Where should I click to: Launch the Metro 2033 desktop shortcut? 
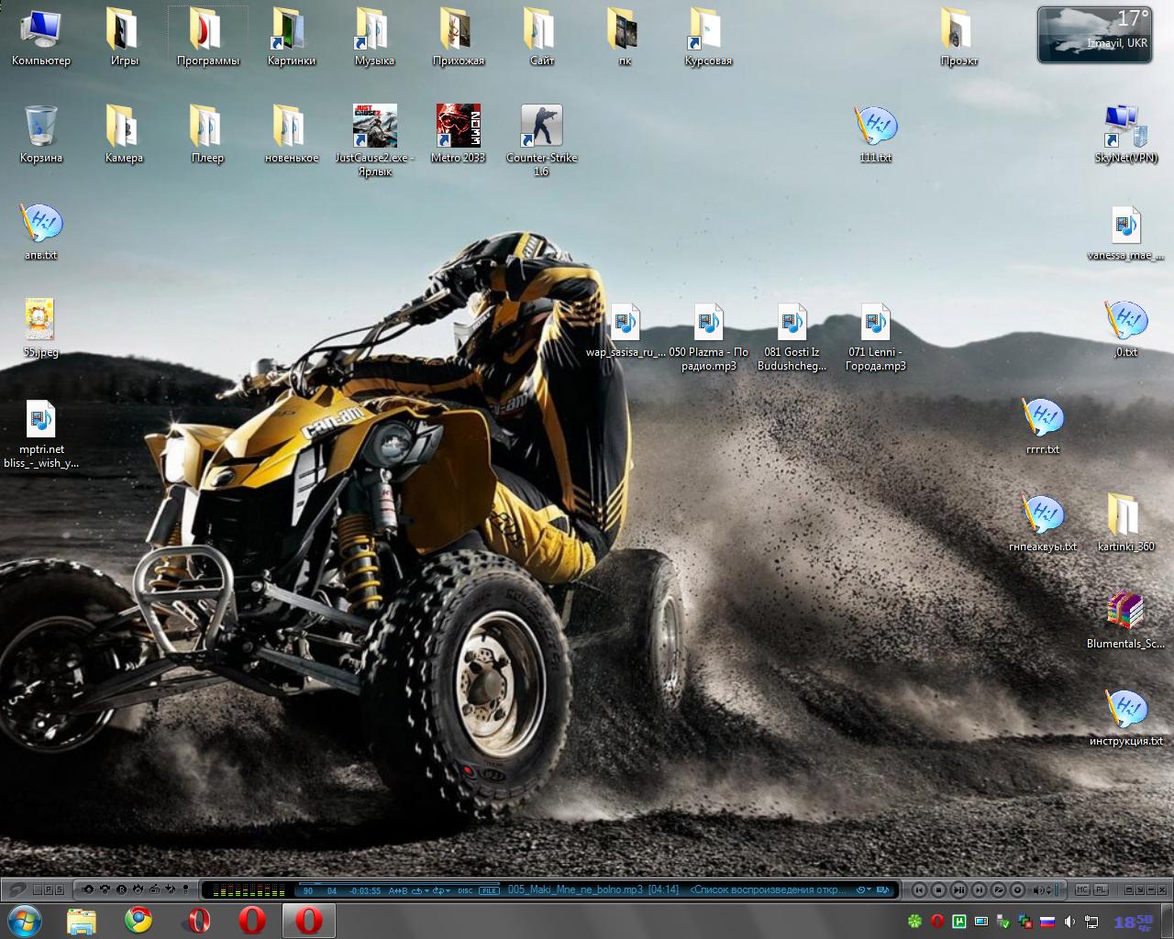pos(458,126)
